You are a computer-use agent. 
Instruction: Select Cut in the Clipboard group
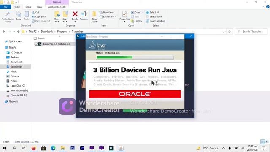35,12
